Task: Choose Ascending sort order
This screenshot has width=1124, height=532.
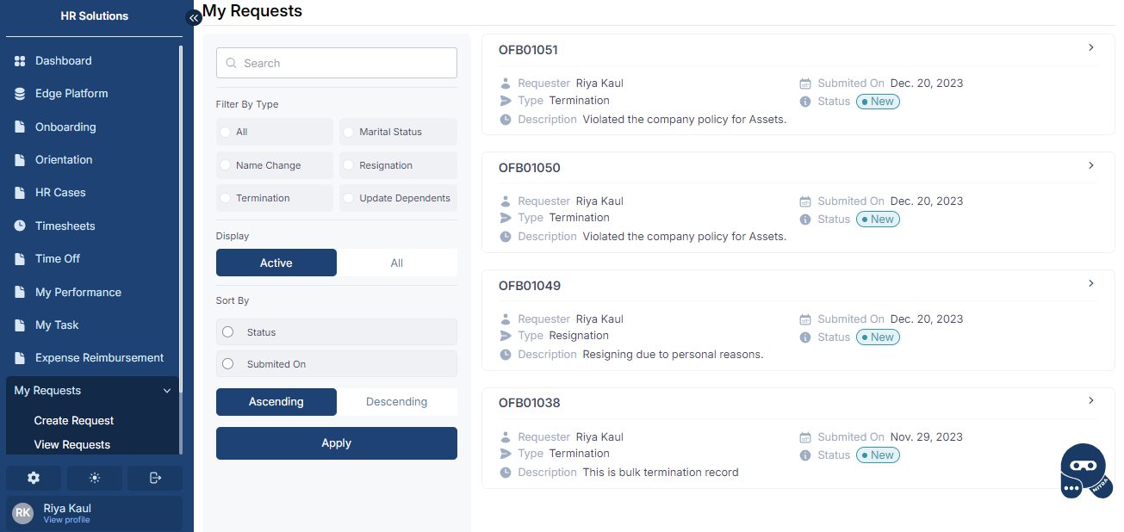Action: click(276, 402)
